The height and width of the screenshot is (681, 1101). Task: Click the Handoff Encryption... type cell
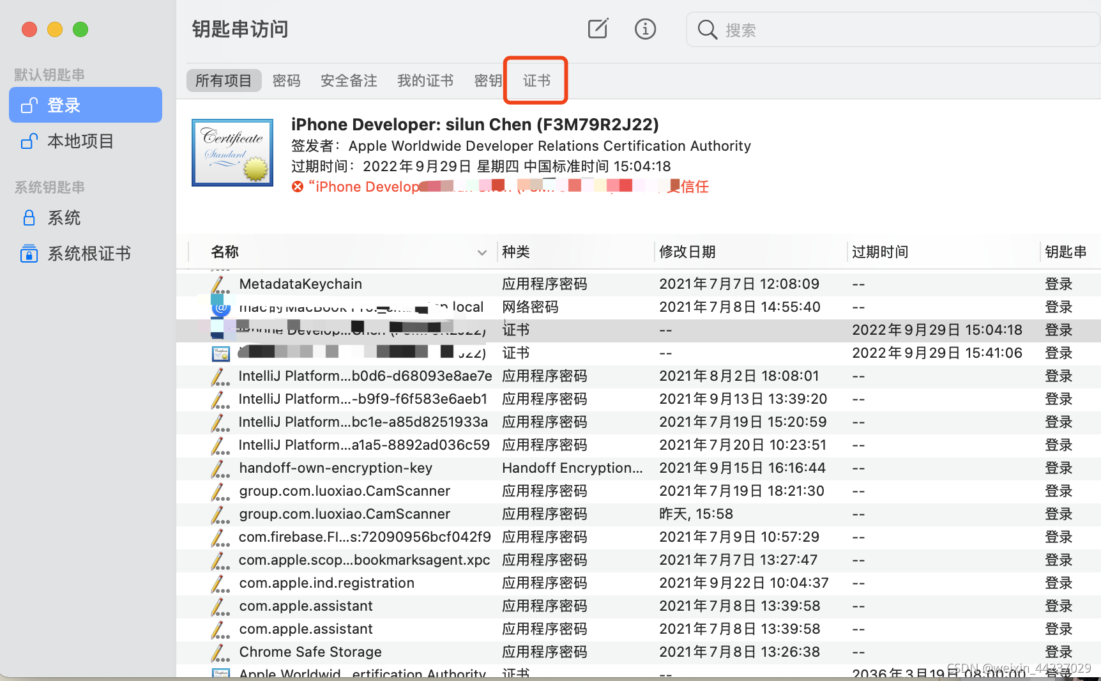tap(572, 468)
